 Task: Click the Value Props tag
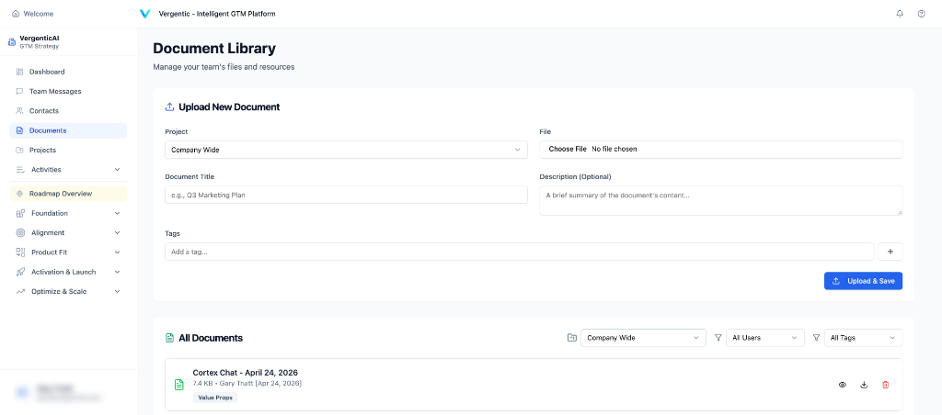(215, 398)
